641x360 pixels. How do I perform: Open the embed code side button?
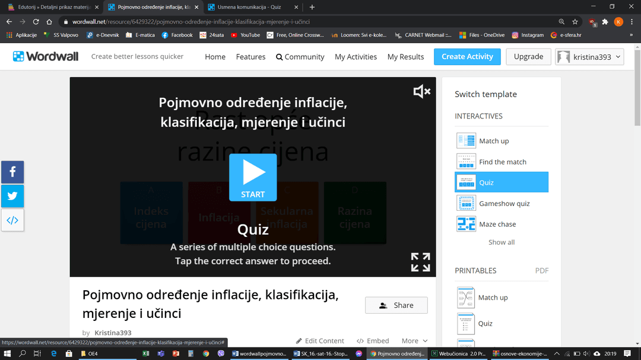[x=12, y=220]
